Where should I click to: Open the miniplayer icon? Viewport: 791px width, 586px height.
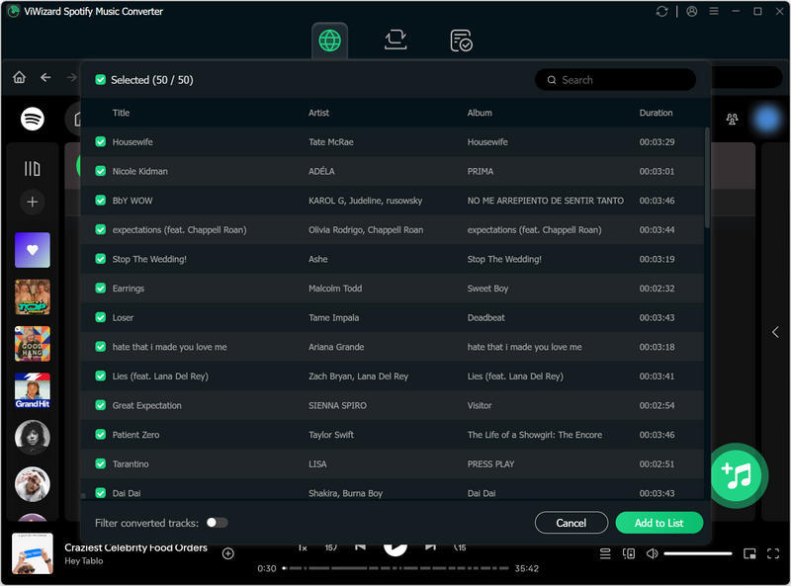coord(749,553)
